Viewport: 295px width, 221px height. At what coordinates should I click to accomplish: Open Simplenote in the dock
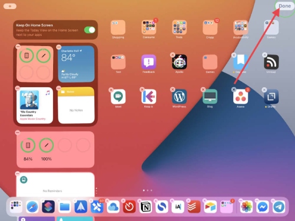click(x=161, y=207)
